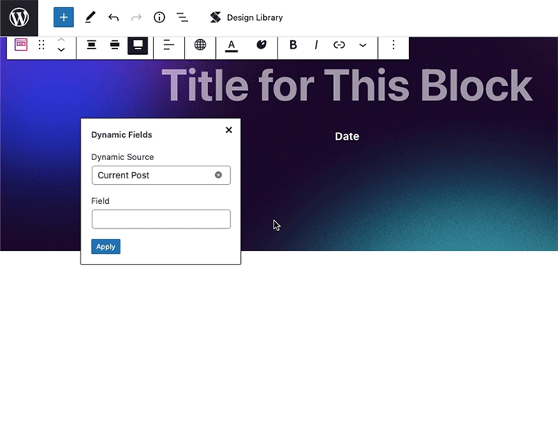Image resolution: width=558 pixels, height=430 pixels.
Task: Clear the Current Post selection
Action: point(218,175)
